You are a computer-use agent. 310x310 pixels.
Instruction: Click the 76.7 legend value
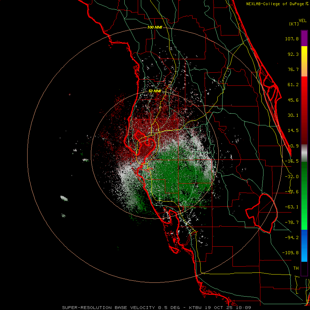293,69
